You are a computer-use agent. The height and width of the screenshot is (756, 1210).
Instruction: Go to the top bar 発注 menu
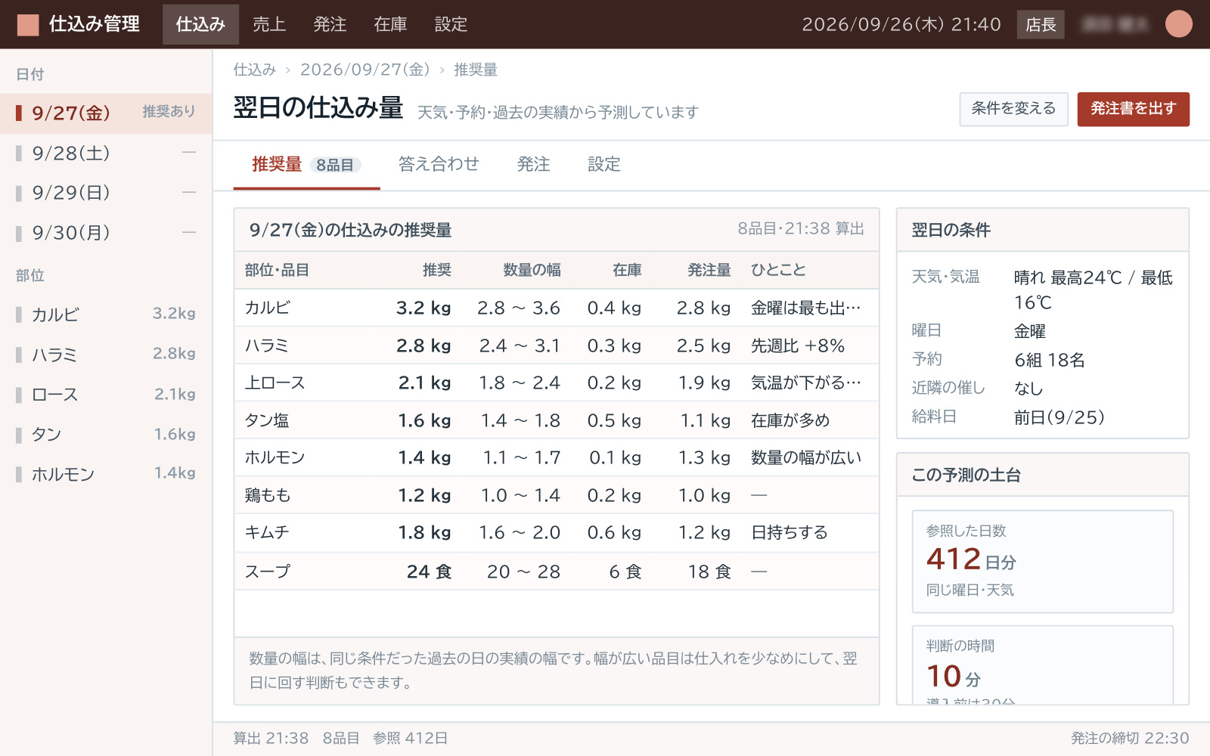[x=330, y=24]
